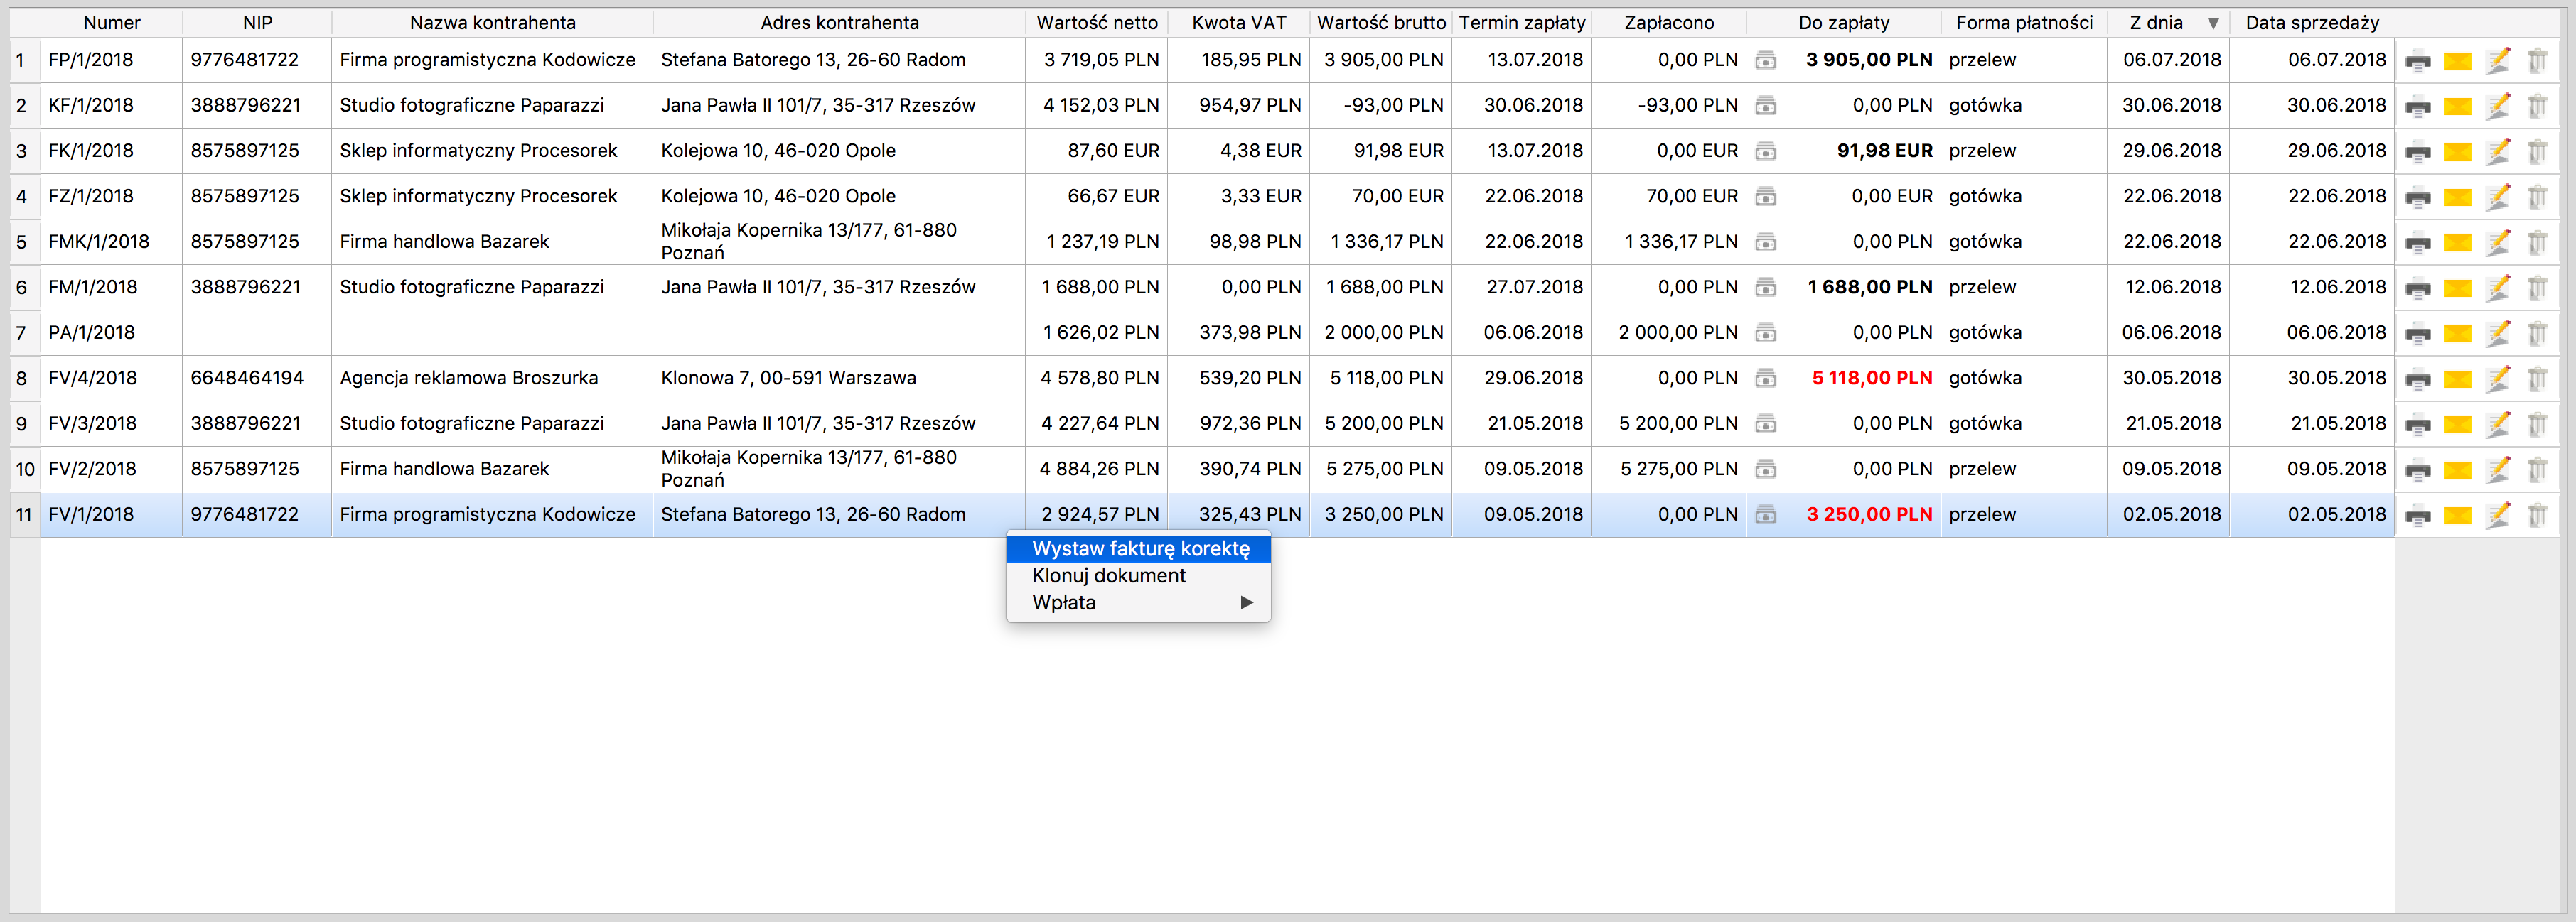Viewport: 2576px width, 922px height.
Task: Click the red amount 5 118,00 PLN
Action: click(x=1872, y=378)
